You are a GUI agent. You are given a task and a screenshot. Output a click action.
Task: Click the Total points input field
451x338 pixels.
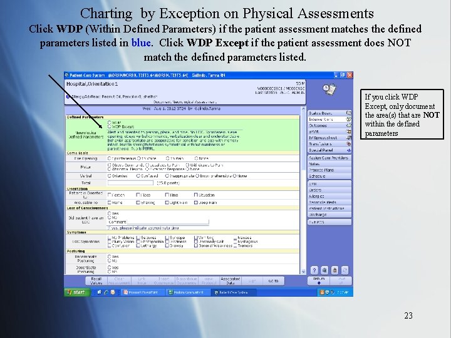pyautogui.click(x=130, y=183)
